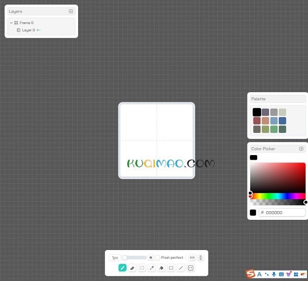Select the line drawing tool
The width and height of the screenshot is (308, 281).
tap(181, 268)
